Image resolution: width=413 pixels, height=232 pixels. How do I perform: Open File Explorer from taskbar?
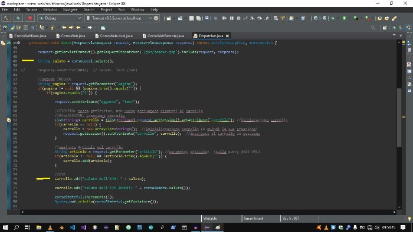[39, 227]
